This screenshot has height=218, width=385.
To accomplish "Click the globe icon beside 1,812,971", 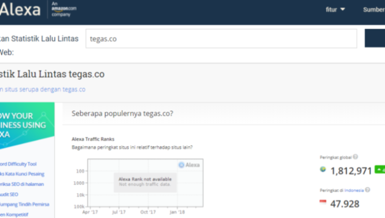I will coord(323,170).
